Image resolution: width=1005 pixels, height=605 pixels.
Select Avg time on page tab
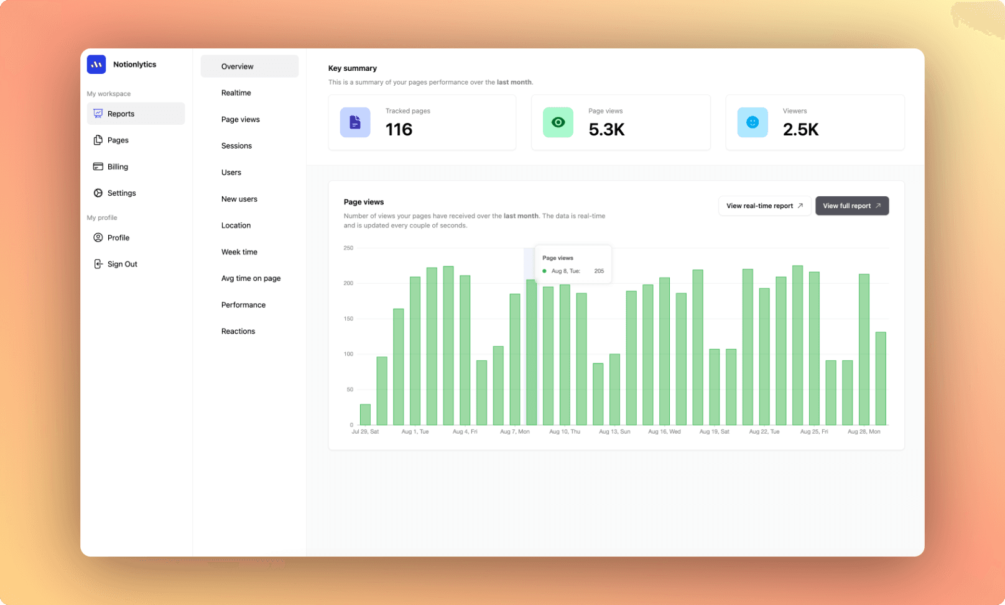251,278
